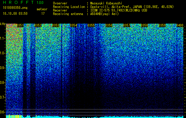Click the Ovserver label

60,3
